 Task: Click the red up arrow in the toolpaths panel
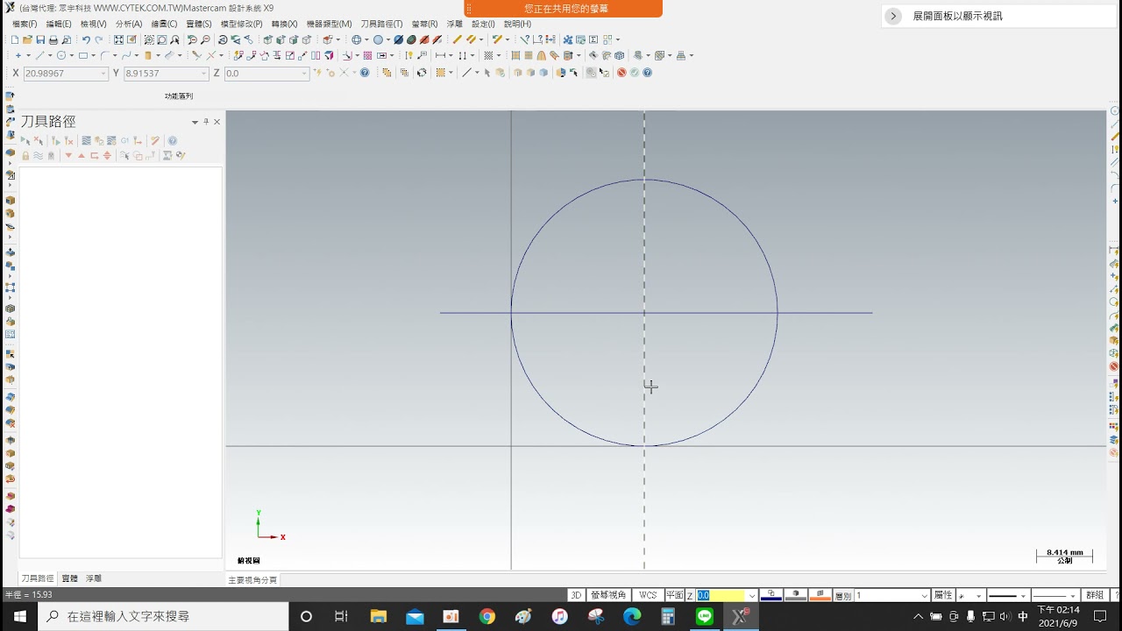[x=82, y=156]
